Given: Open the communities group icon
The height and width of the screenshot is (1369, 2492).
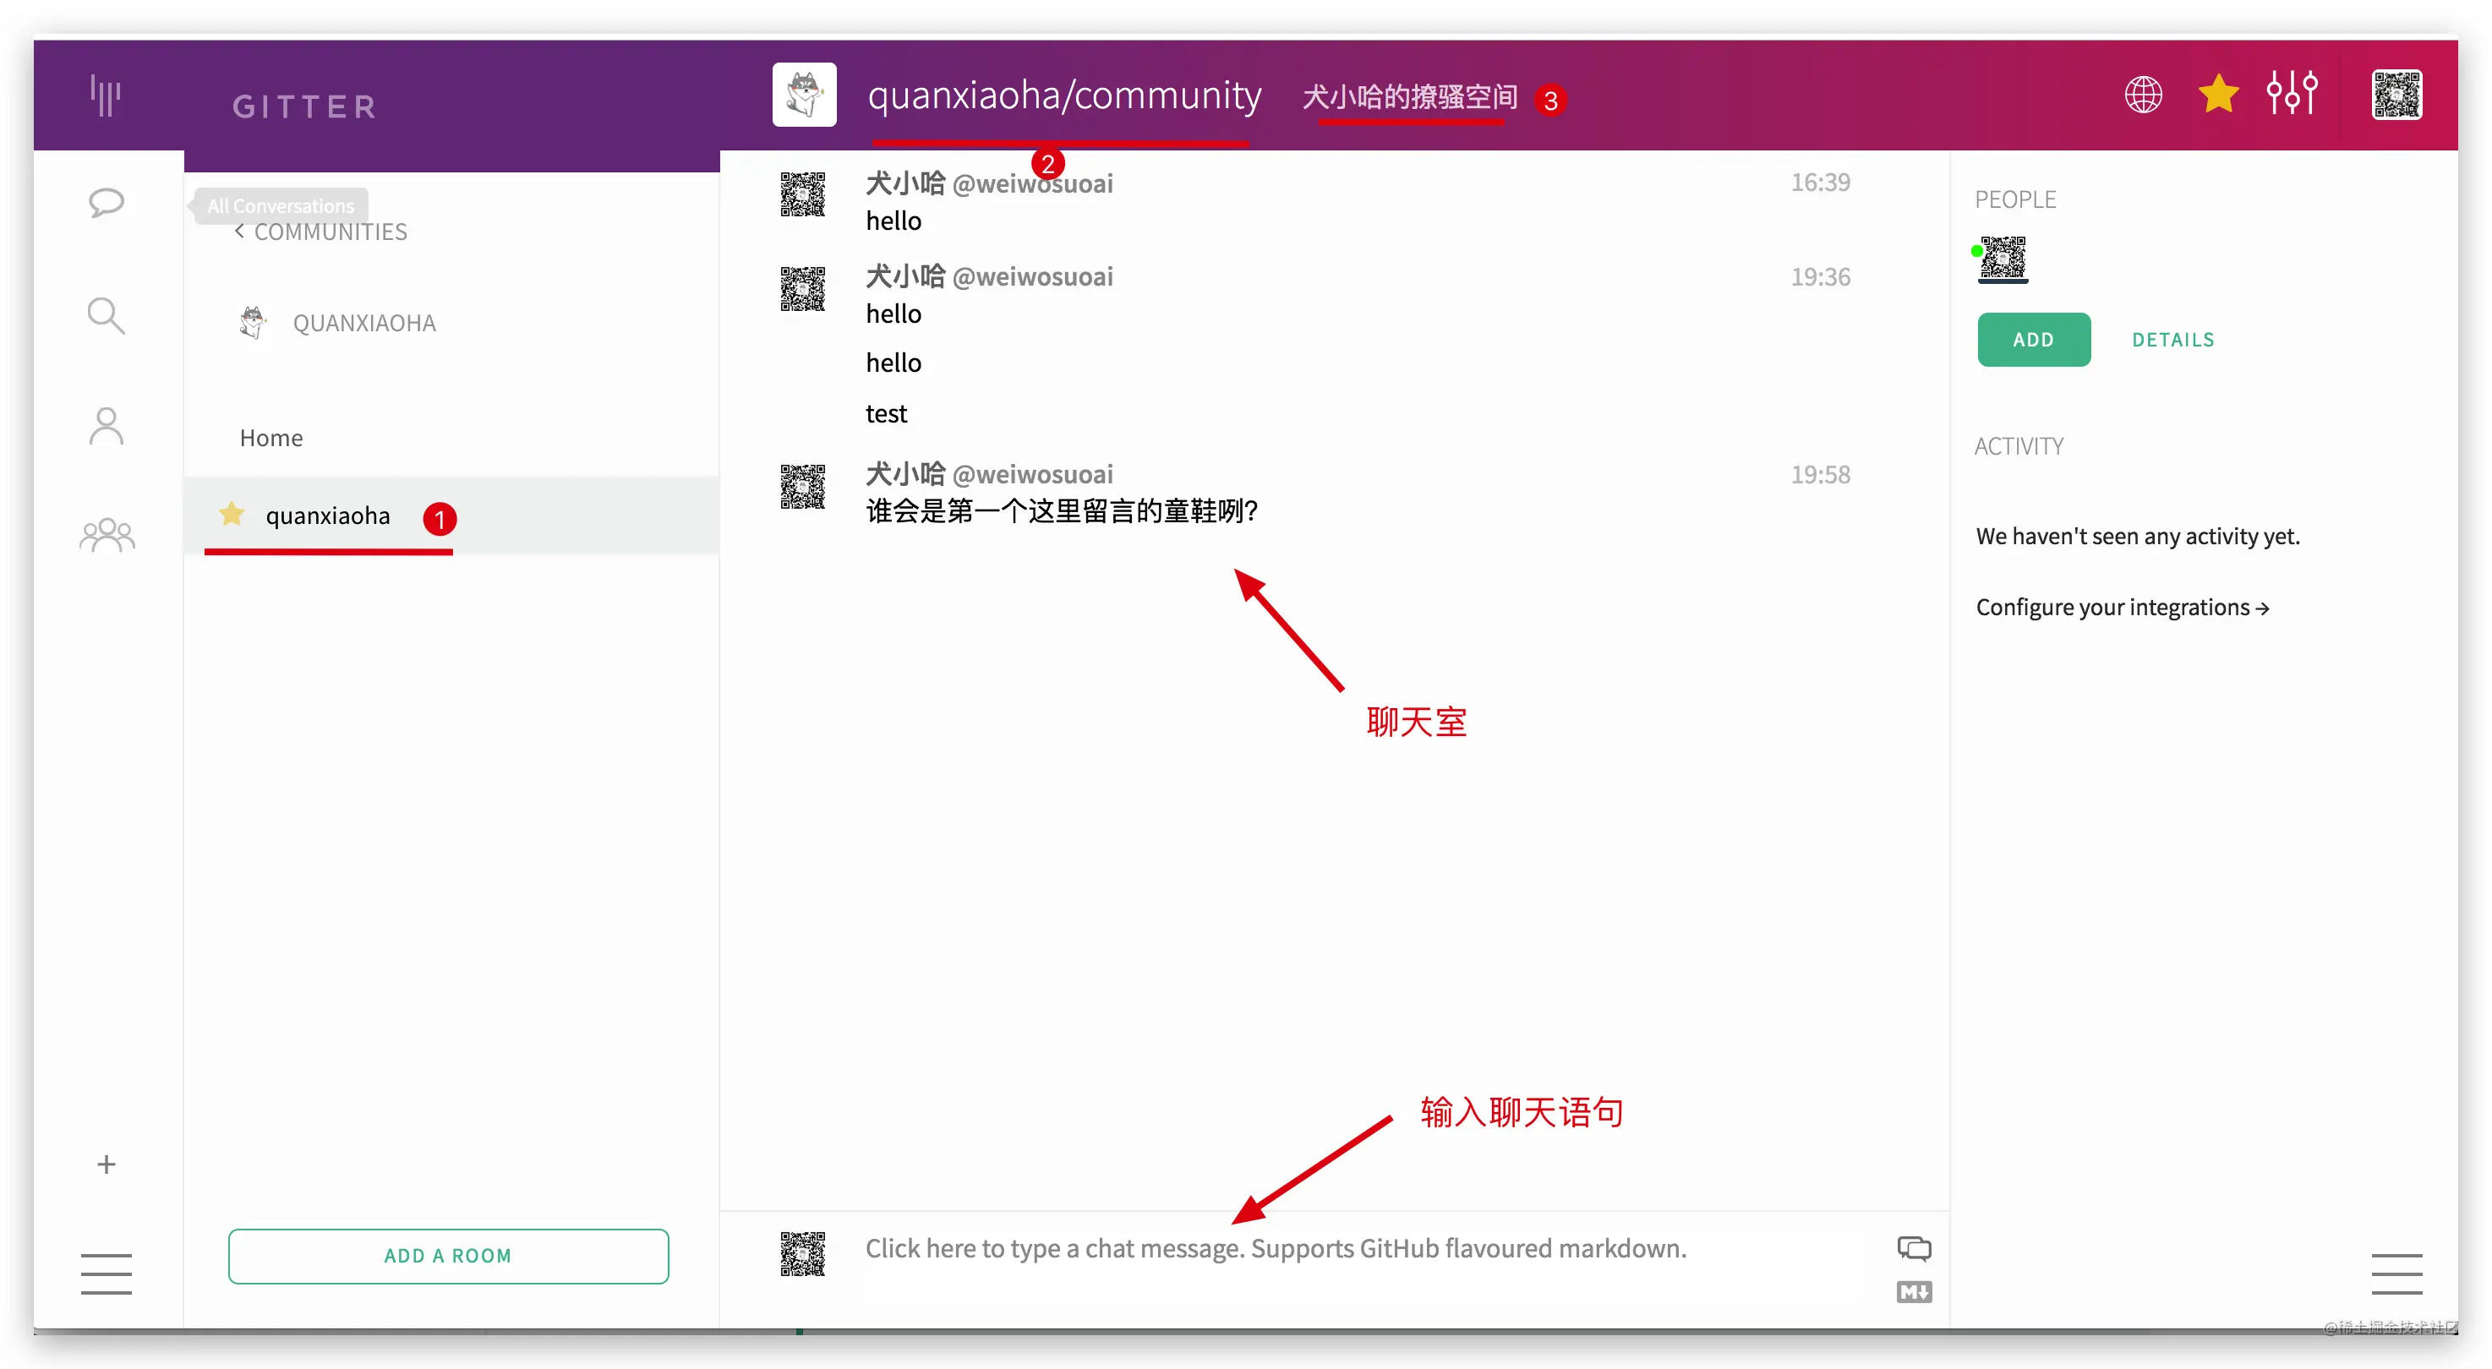Looking at the screenshot, I should pyautogui.click(x=107, y=535).
